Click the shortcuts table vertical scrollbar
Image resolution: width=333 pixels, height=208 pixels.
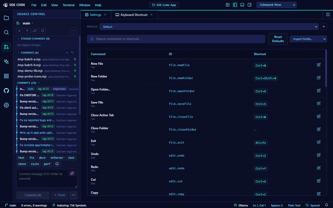326,68
